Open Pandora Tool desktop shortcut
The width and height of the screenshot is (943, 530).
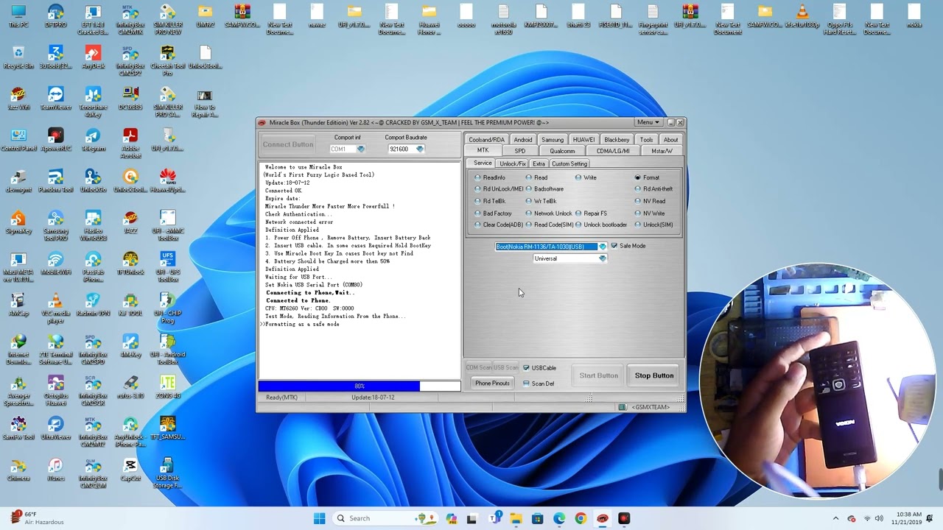tap(55, 181)
